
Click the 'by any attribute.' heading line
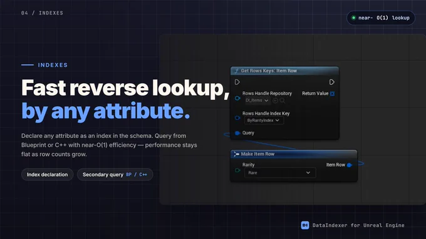click(x=105, y=111)
